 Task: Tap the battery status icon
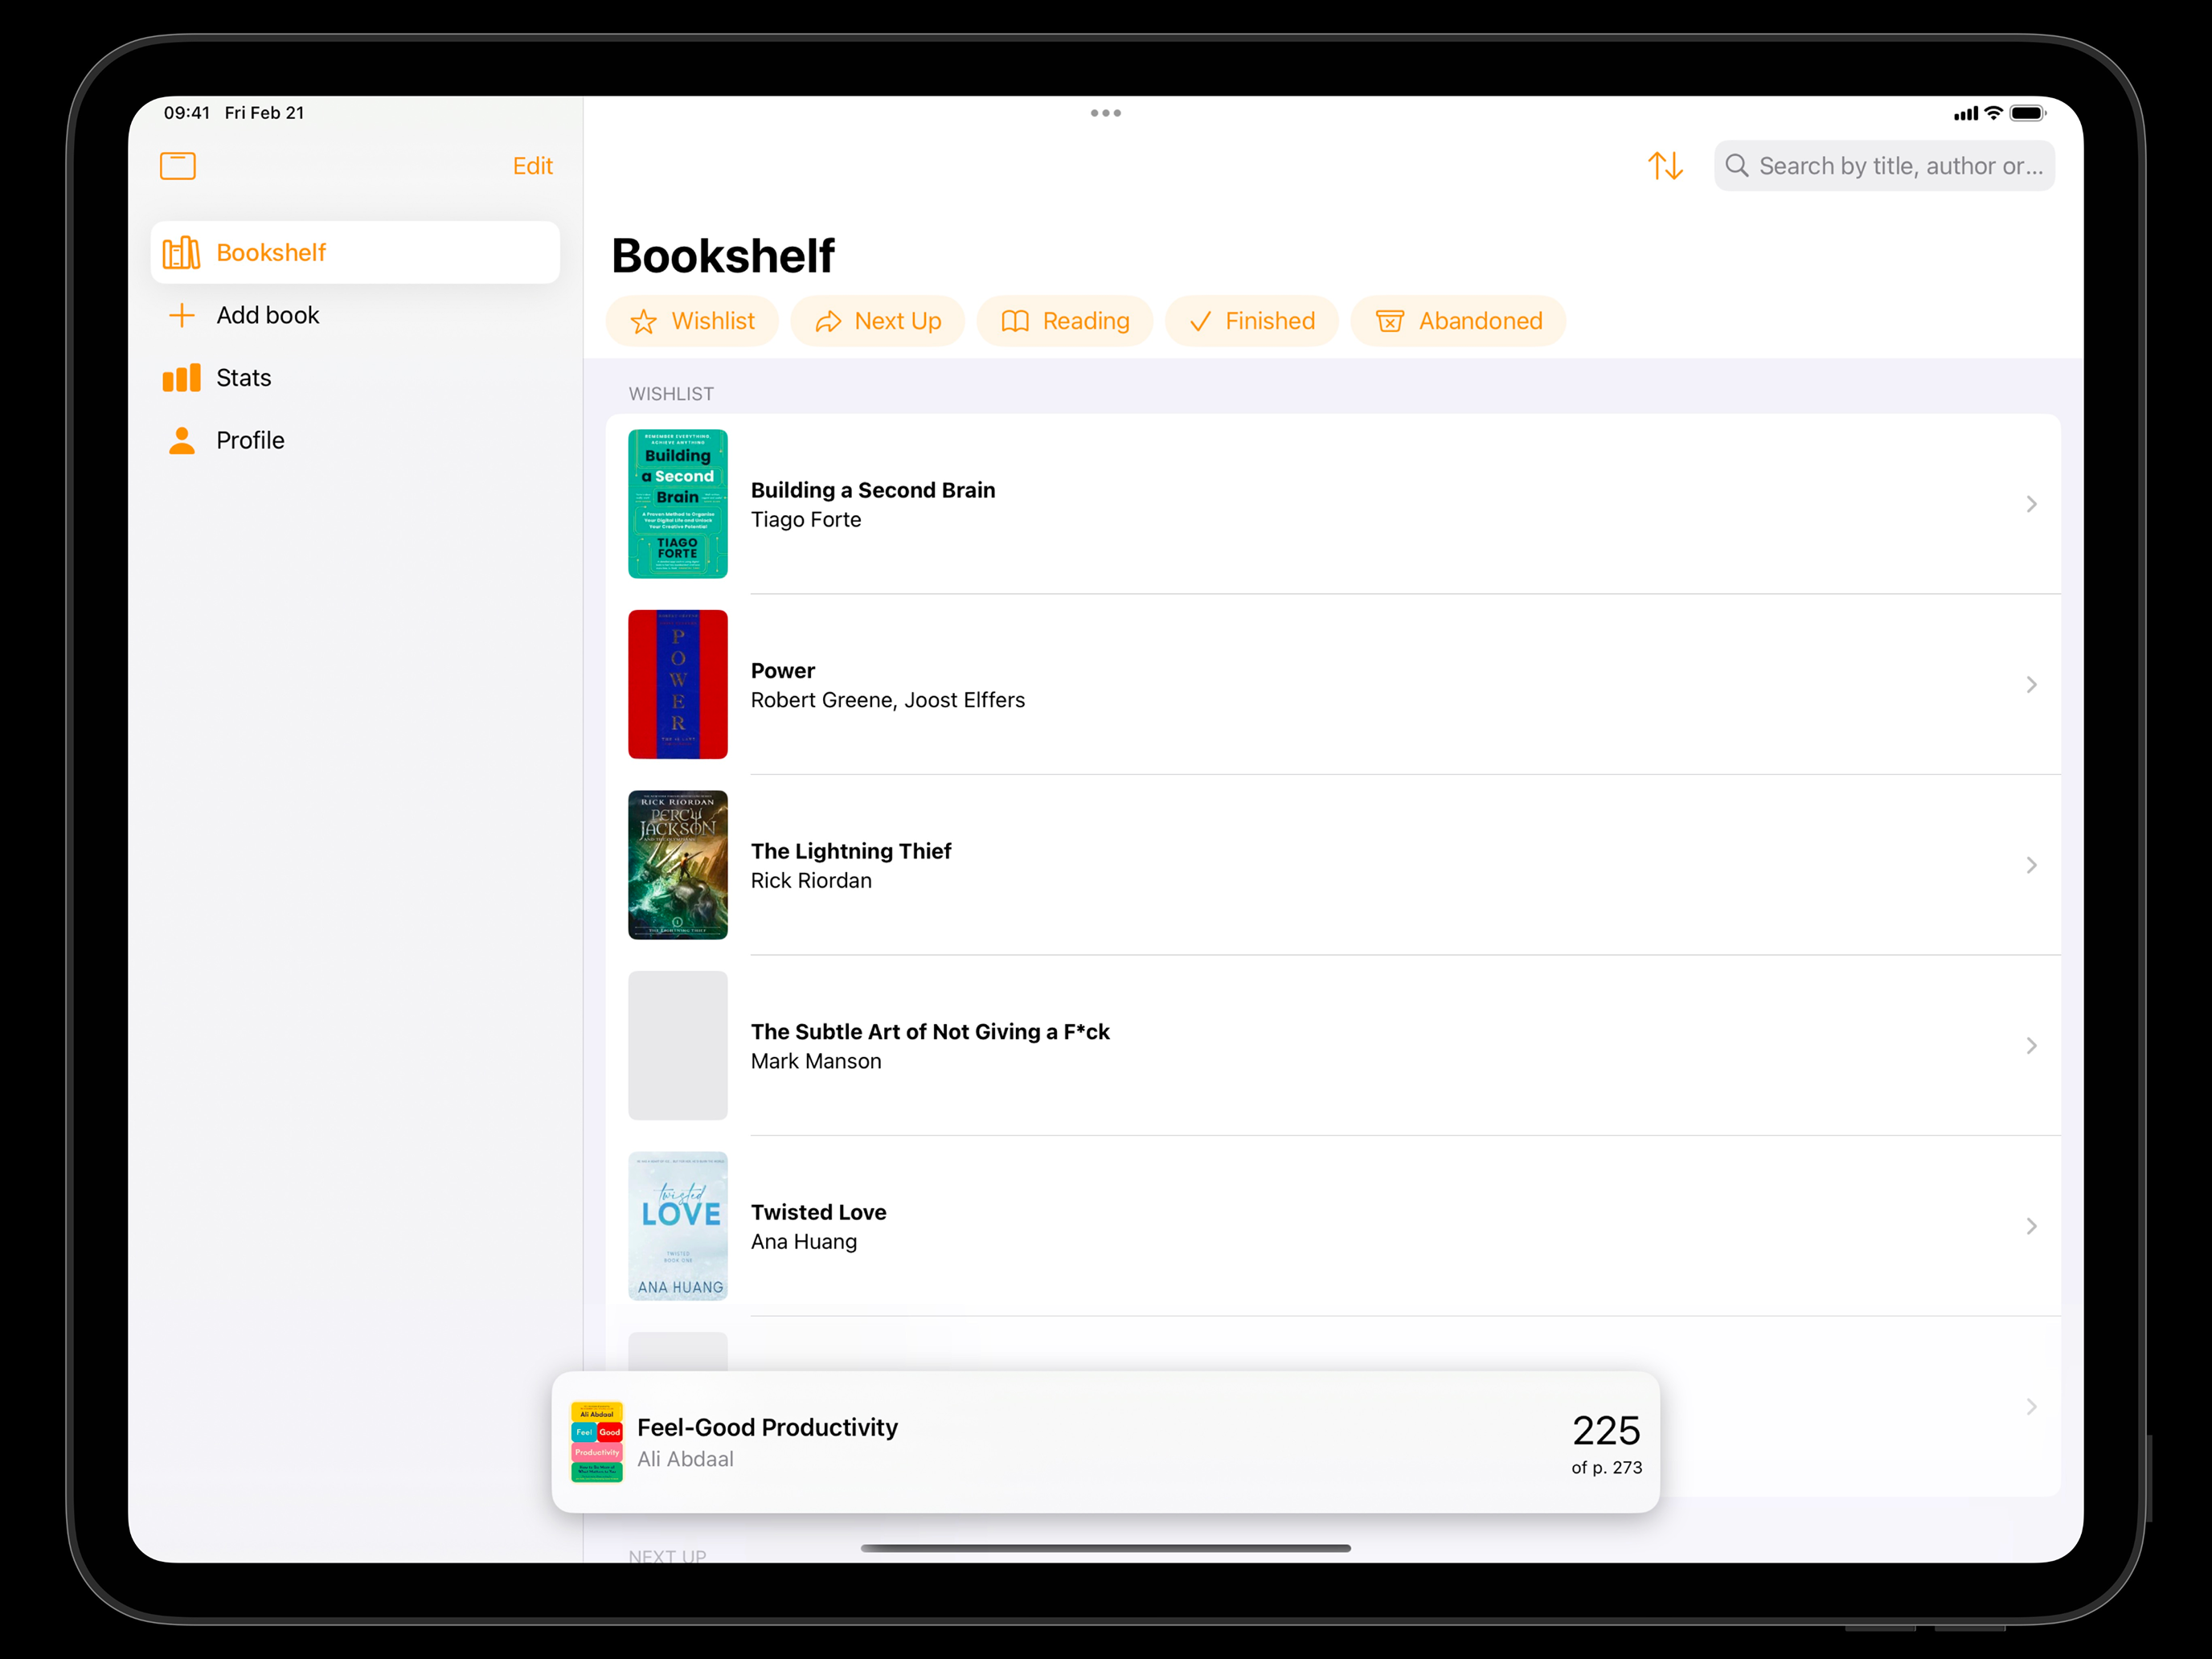tap(2028, 113)
